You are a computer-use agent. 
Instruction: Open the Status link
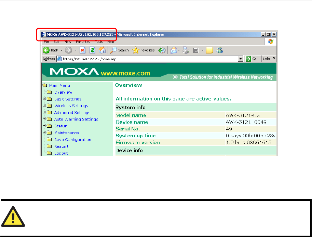click(x=60, y=126)
